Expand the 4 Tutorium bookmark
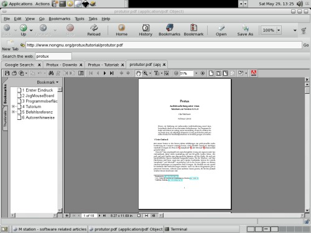 (13, 106)
